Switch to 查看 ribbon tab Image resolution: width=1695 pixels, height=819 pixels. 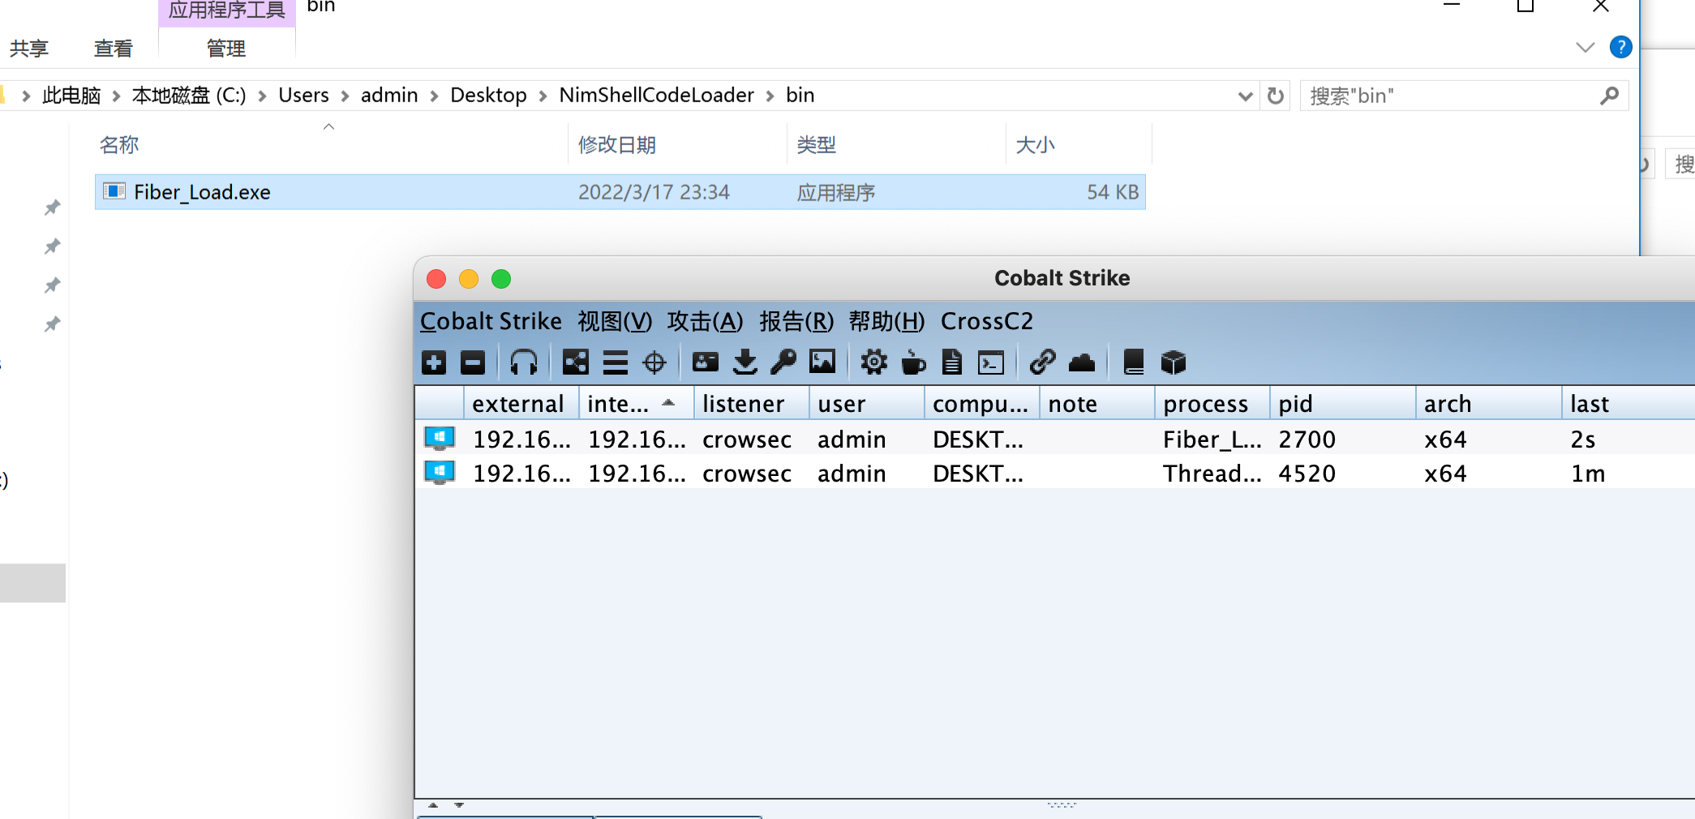[x=113, y=49]
